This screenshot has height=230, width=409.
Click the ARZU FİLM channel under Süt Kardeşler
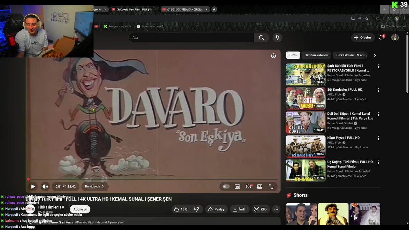tap(334, 95)
